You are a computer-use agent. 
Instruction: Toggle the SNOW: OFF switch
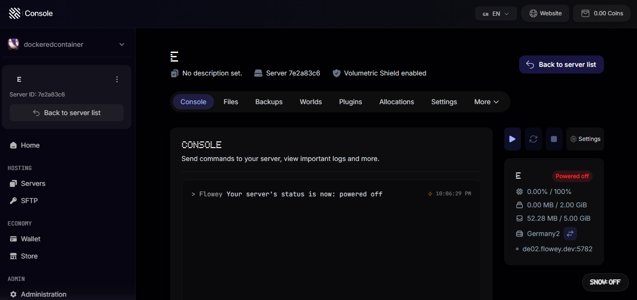(605, 282)
